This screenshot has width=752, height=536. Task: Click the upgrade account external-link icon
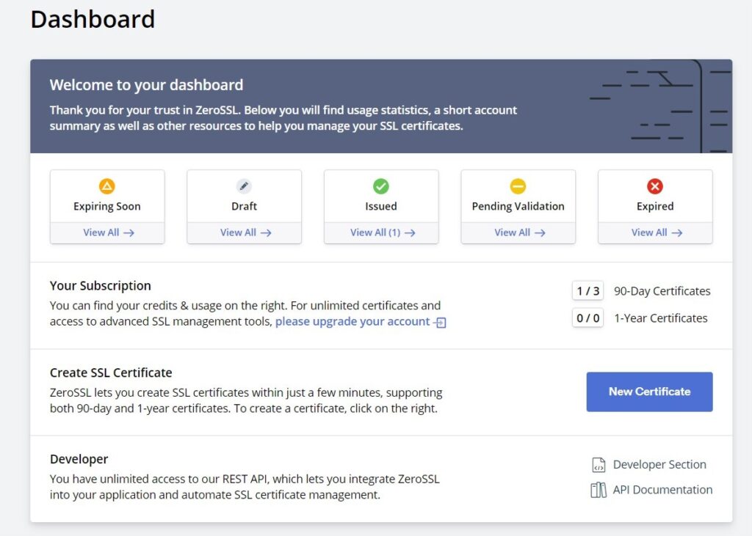(440, 323)
